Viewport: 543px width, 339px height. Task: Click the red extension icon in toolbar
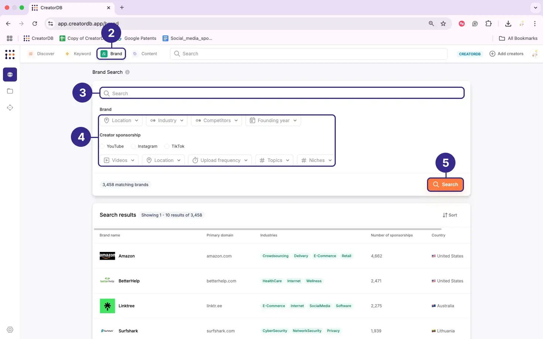[462, 24]
